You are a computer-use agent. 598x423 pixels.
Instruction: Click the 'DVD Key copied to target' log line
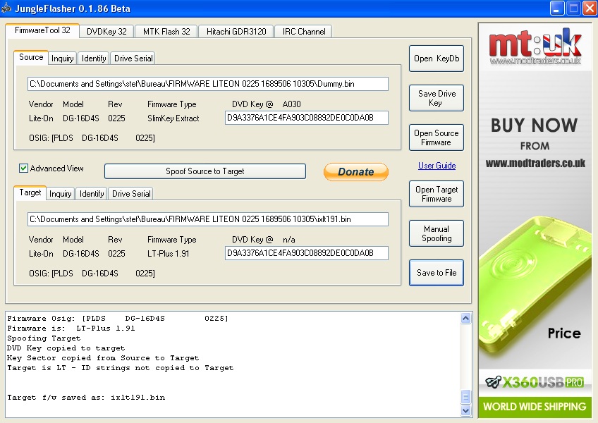(x=66, y=348)
